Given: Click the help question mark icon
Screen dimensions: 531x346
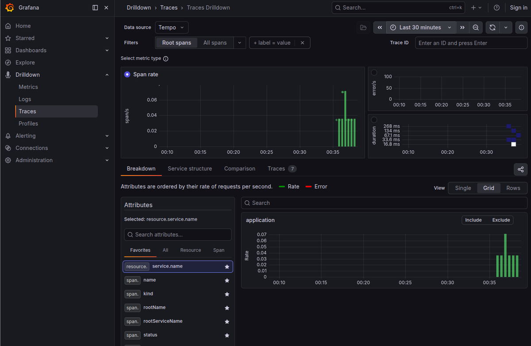Looking at the screenshot, I should (496, 8).
